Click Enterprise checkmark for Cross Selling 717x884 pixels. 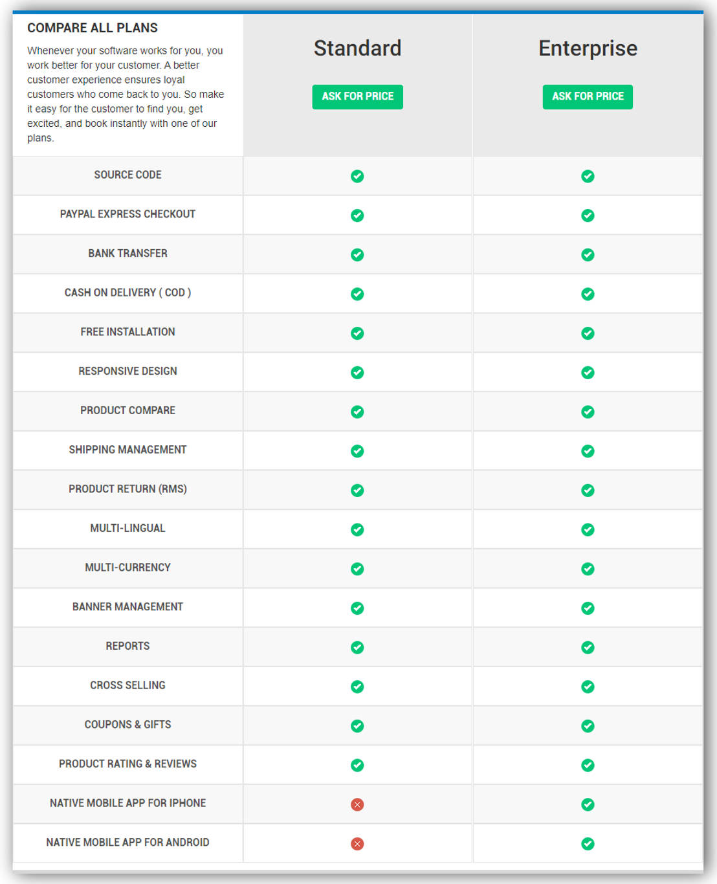[x=588, y=687]
